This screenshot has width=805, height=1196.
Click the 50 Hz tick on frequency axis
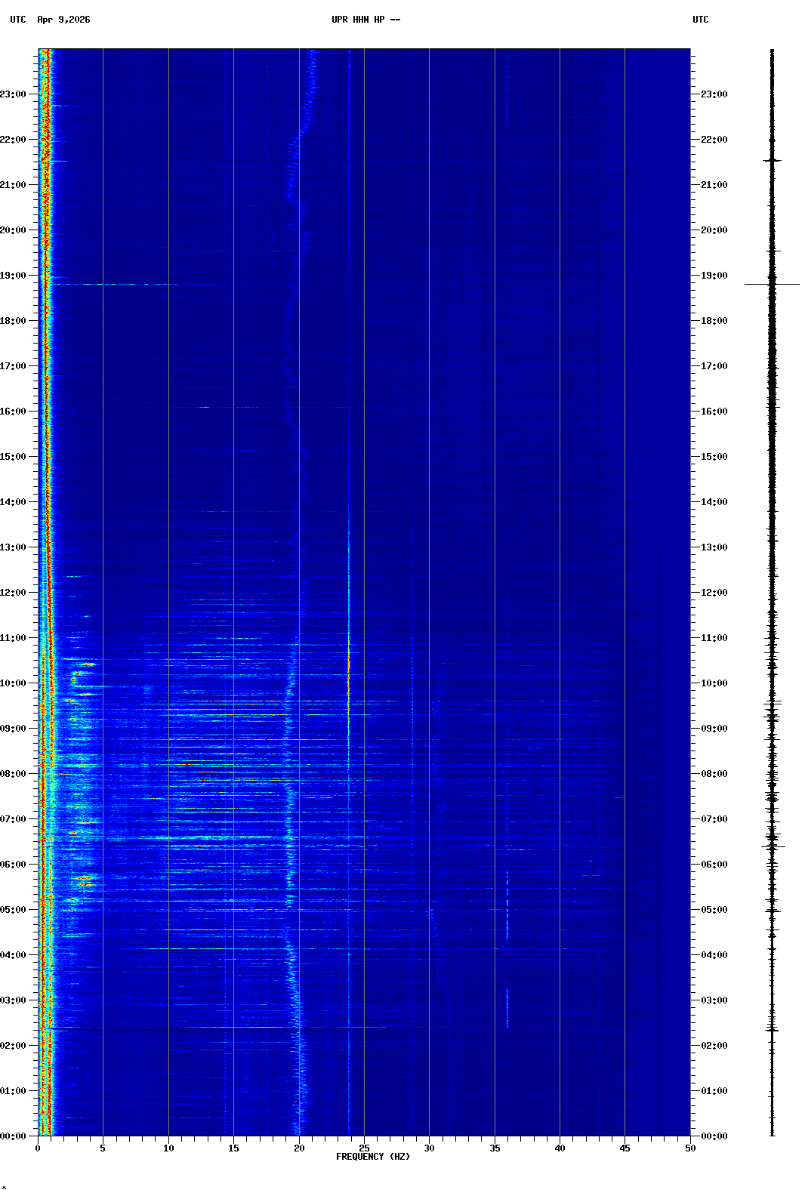point(690,1148)
